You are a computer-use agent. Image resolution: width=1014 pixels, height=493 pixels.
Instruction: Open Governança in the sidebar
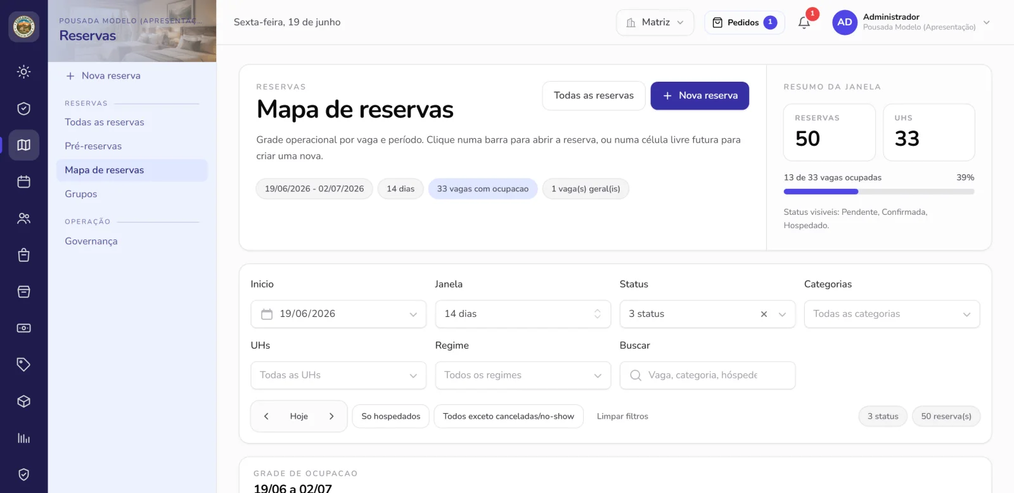[x=91, y=241]
